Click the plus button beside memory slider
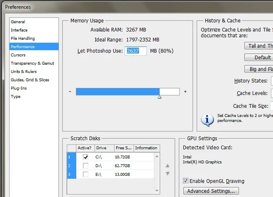The image size is (273, 197). (185, 91)
